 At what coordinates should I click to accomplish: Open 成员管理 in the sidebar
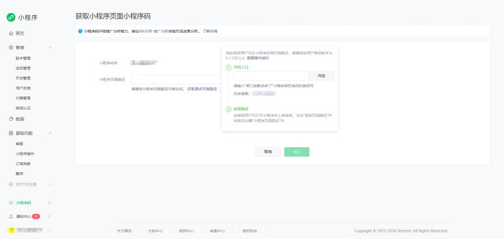tap(23, 68)
